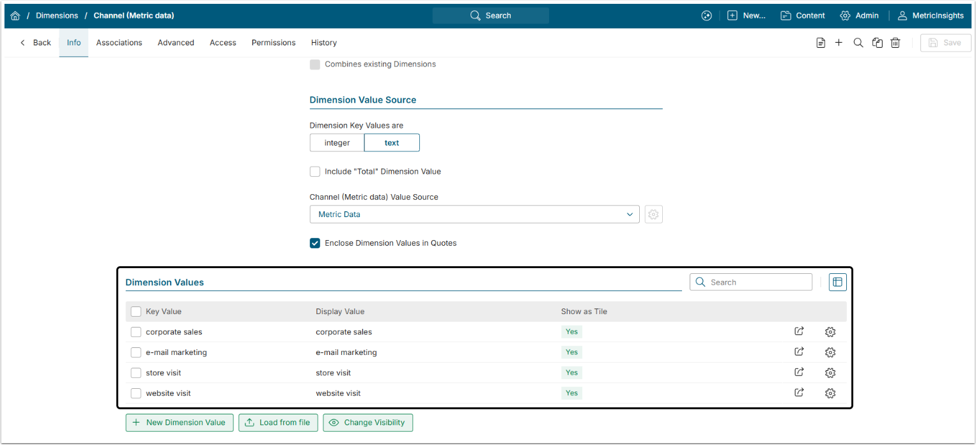Click the plus add icon in toolbar
This screenshot has width=976, height=445.
tap(839, 43)
